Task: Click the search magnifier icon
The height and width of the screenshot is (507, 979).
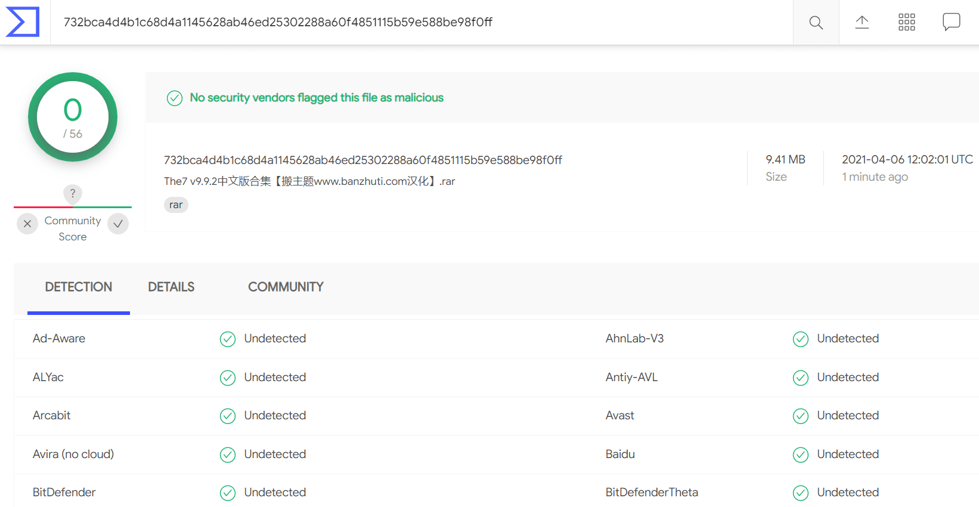Action: (x=816, y=23)
